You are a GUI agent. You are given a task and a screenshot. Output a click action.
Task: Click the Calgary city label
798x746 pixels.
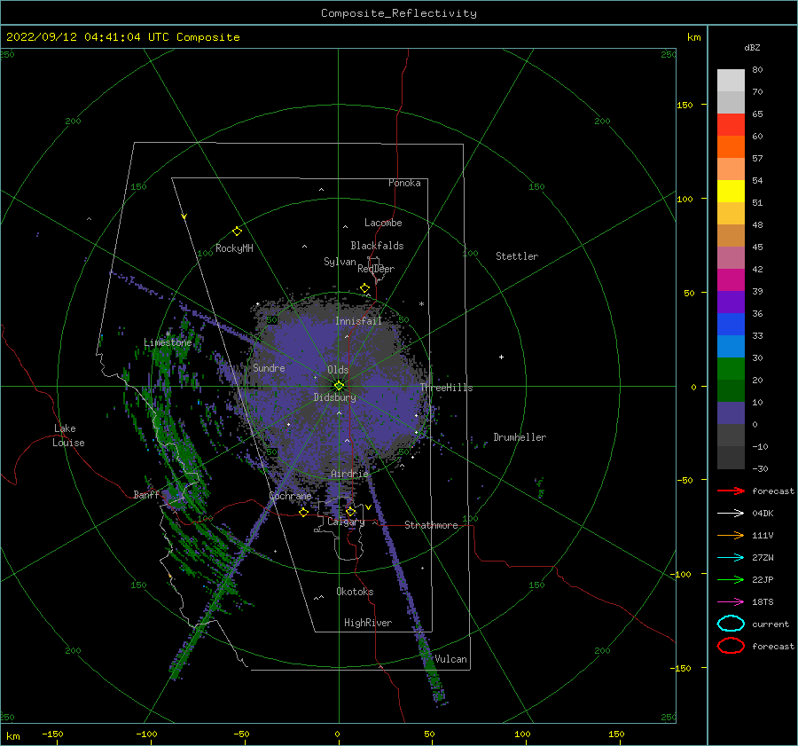[x=346, y=522]
